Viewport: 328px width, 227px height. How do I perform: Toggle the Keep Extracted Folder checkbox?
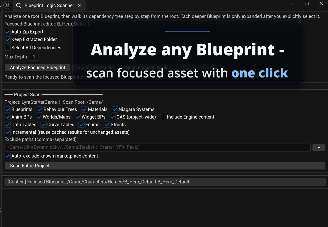pos(8,40)
